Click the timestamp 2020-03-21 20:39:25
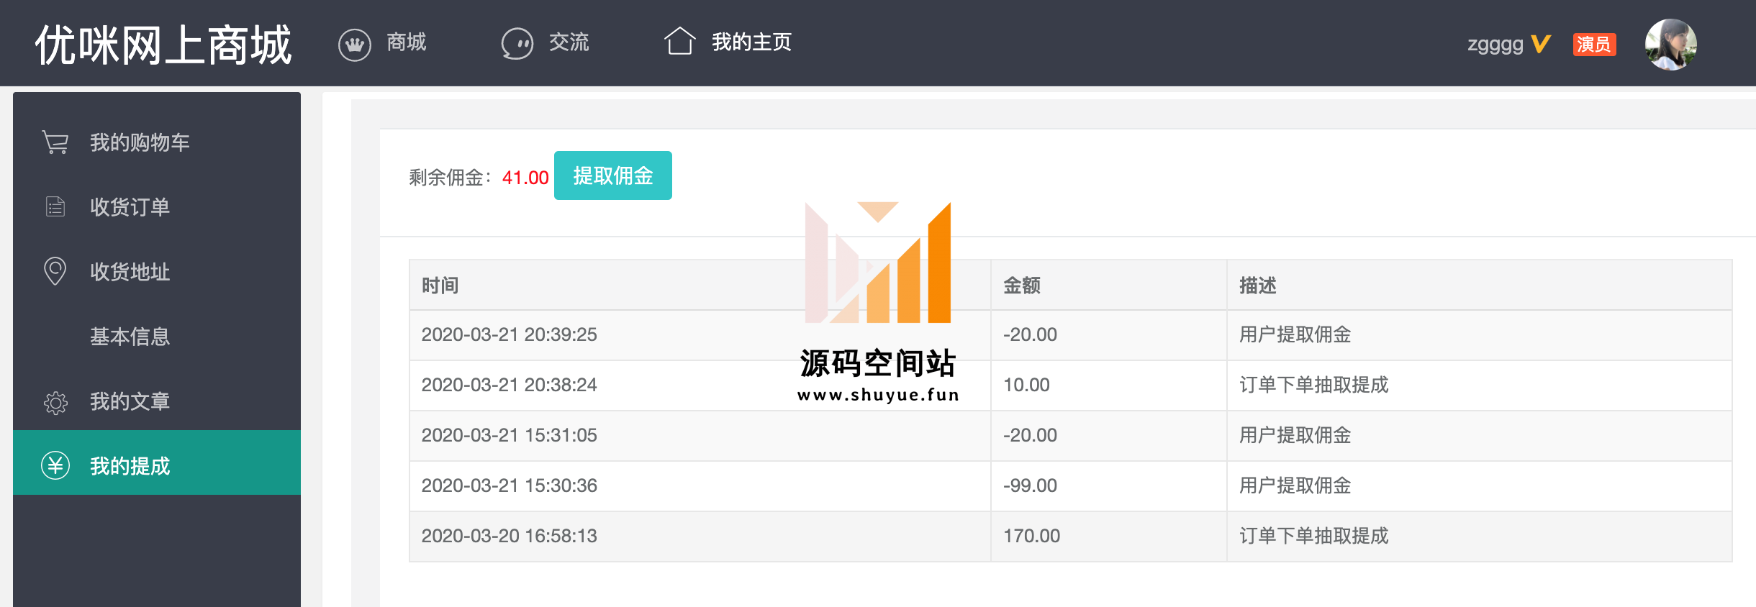Screen dimensions: 1756x607 tap(510, 334)
